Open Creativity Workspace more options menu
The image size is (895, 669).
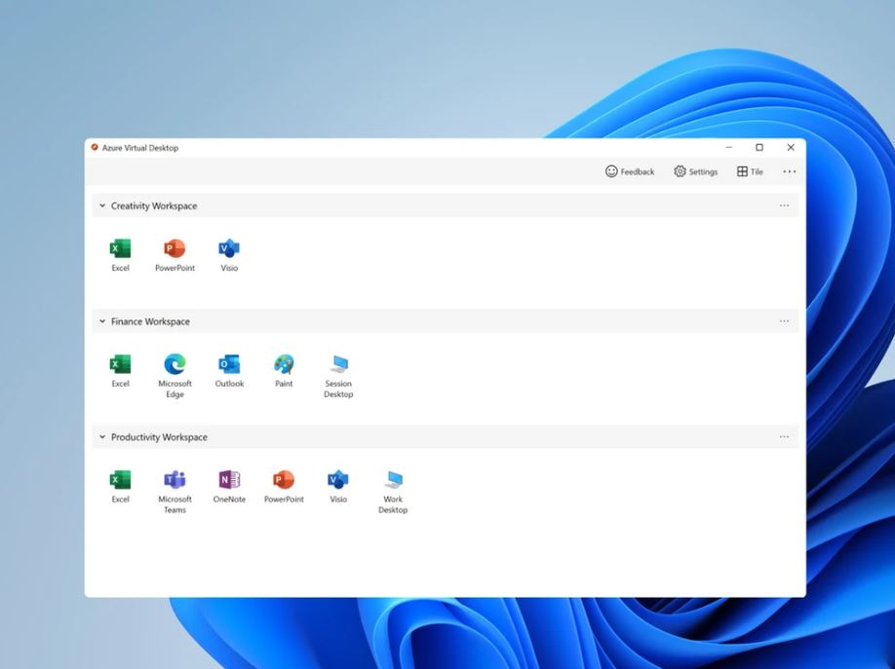coord(784,205)
